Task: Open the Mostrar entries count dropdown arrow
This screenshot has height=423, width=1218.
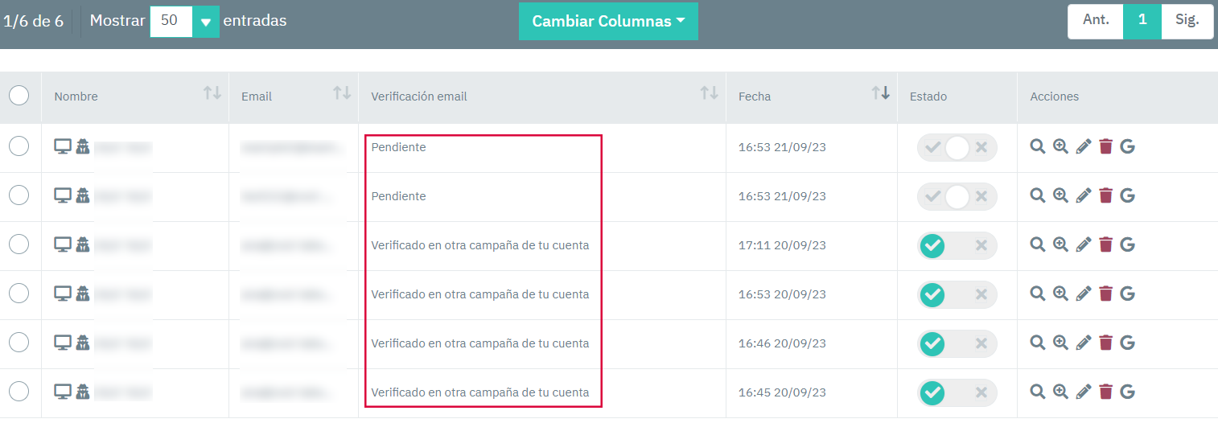Action: (x=206, y=22)
